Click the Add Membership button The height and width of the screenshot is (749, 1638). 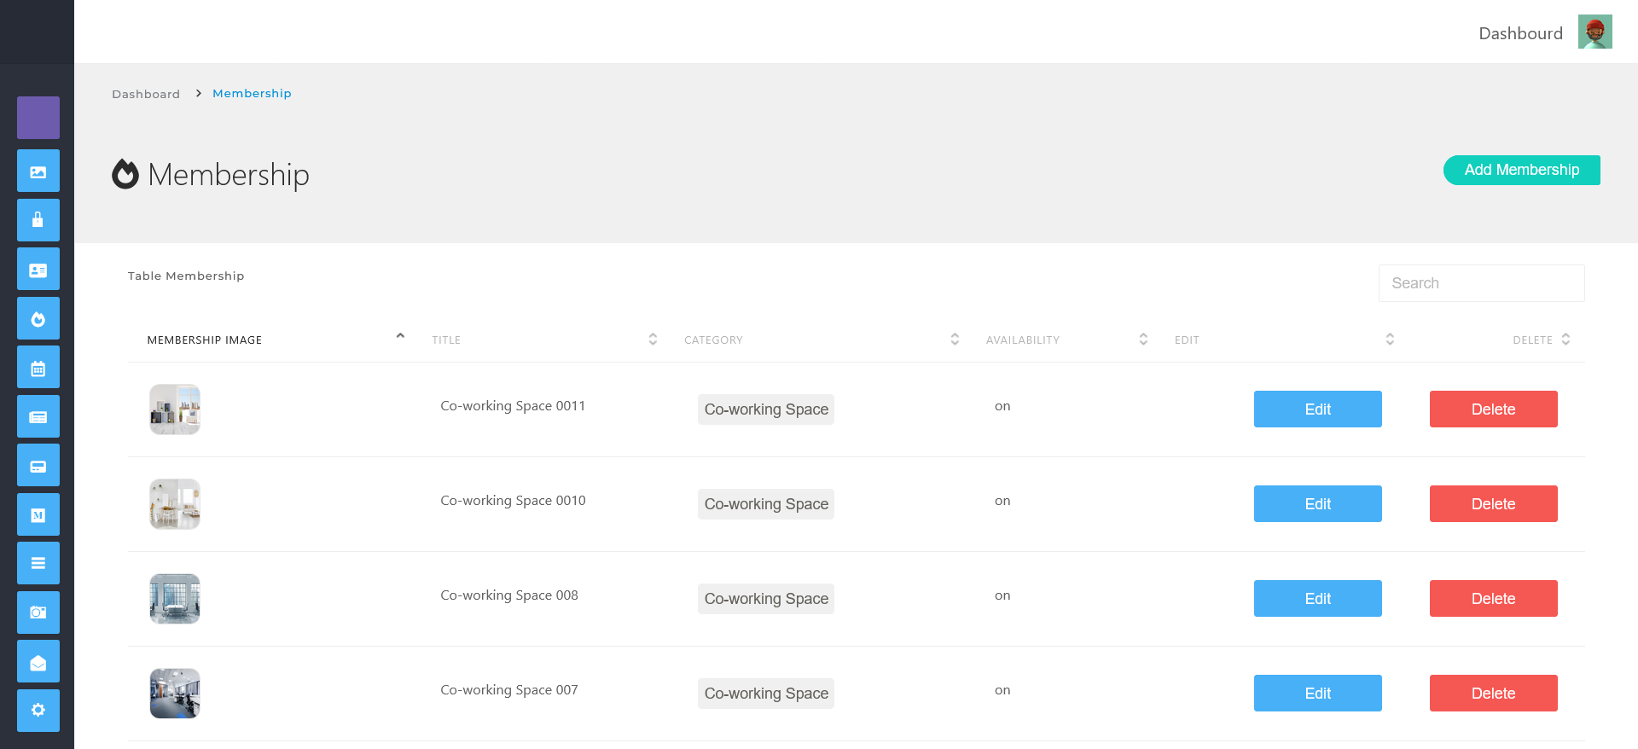[1521, 170]
